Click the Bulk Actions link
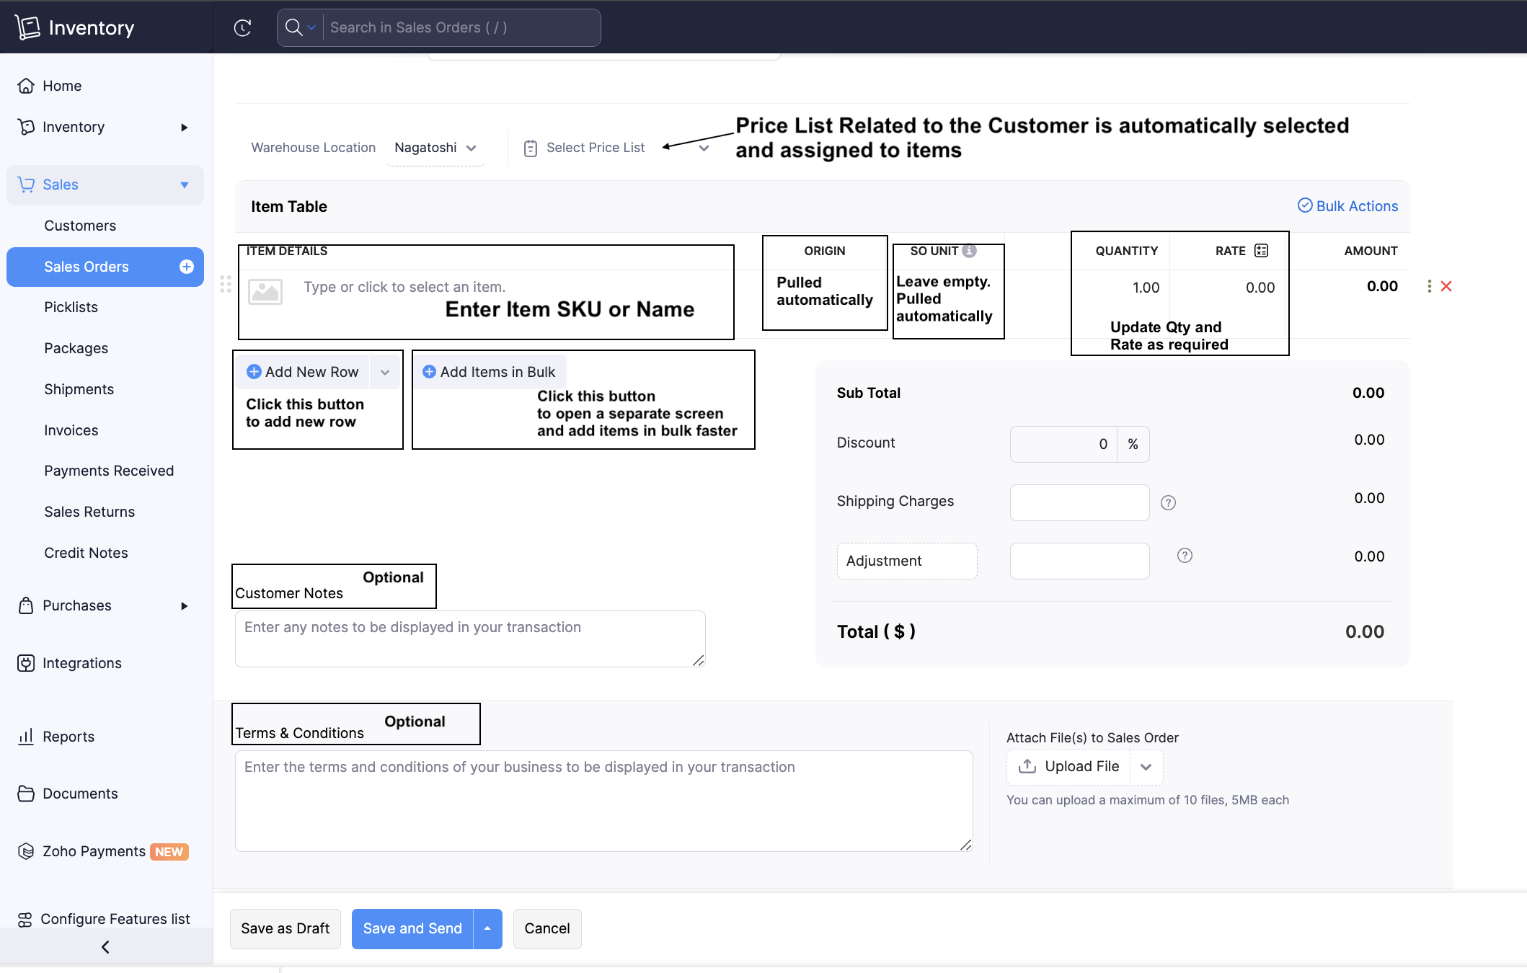This screenshot has width=1527, height=973. pos(1347,206)
